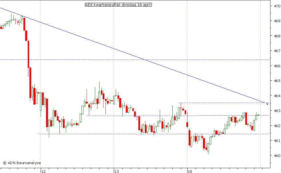The height and width of the screenshot is (173, 281).
Task: Click the 468 price axis label
Action: (277, 36)
